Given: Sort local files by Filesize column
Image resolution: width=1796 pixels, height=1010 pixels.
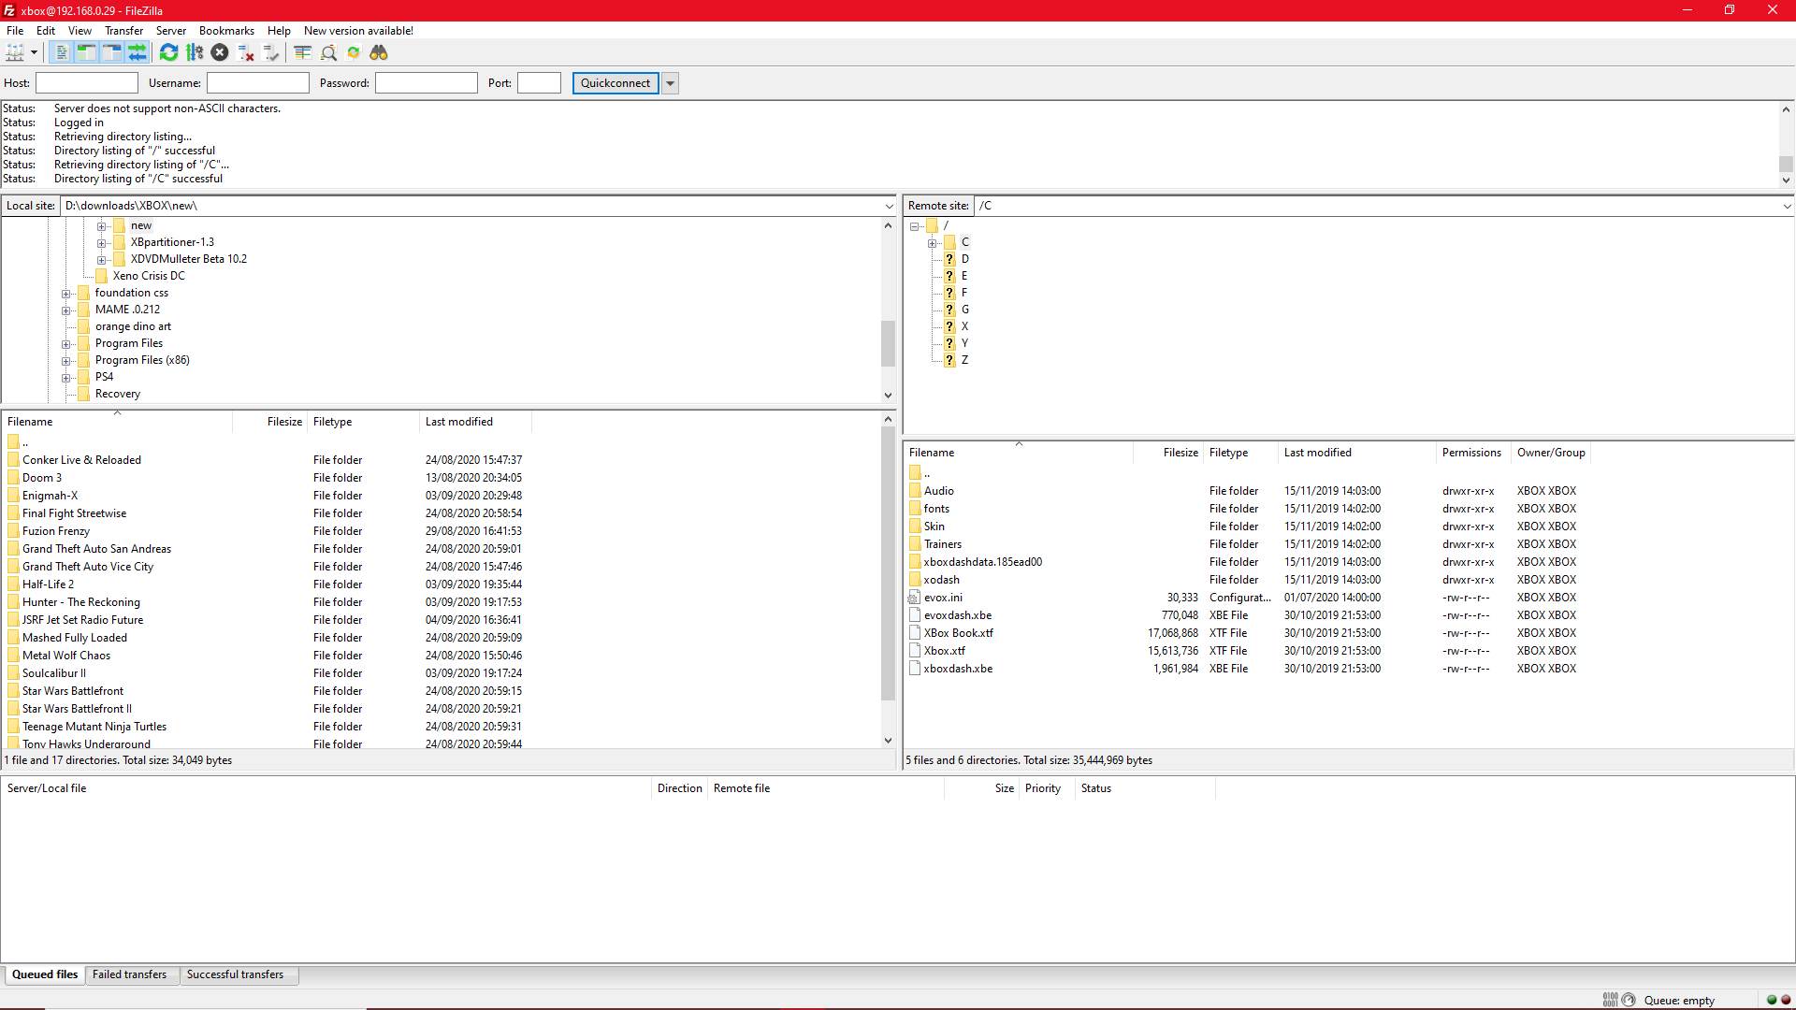Looking at the screenshot, I should [x=269, y=422].
